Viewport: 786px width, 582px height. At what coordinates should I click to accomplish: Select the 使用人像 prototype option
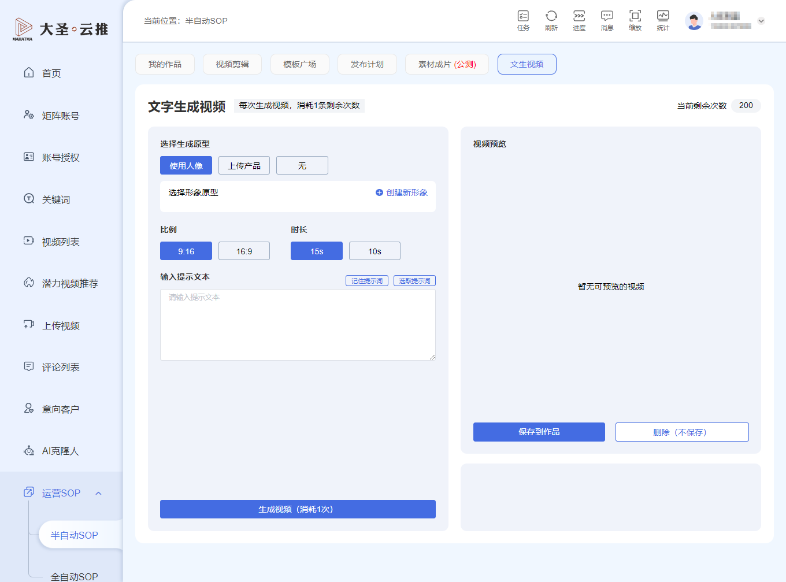[x=186, y=165]
